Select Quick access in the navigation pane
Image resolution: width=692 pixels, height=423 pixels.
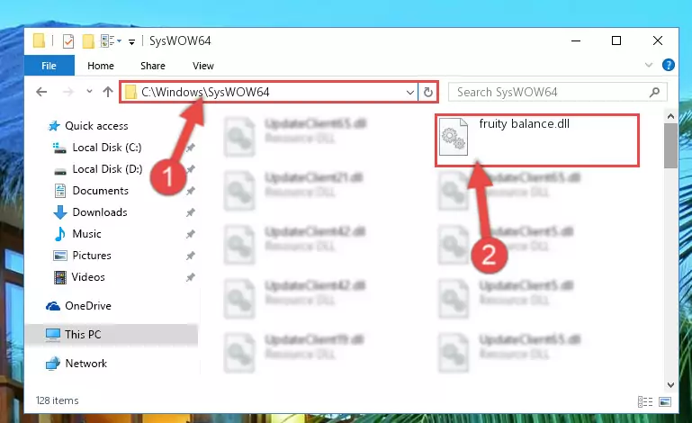[96, 126]
